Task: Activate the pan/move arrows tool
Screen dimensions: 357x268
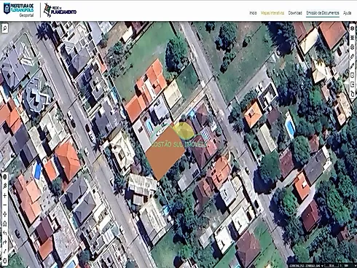Action: [x=5, y=214]
